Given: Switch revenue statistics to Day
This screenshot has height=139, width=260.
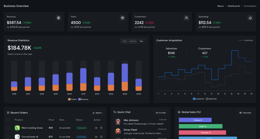Looking at the screenshot, I should click(x=124, y=41).
